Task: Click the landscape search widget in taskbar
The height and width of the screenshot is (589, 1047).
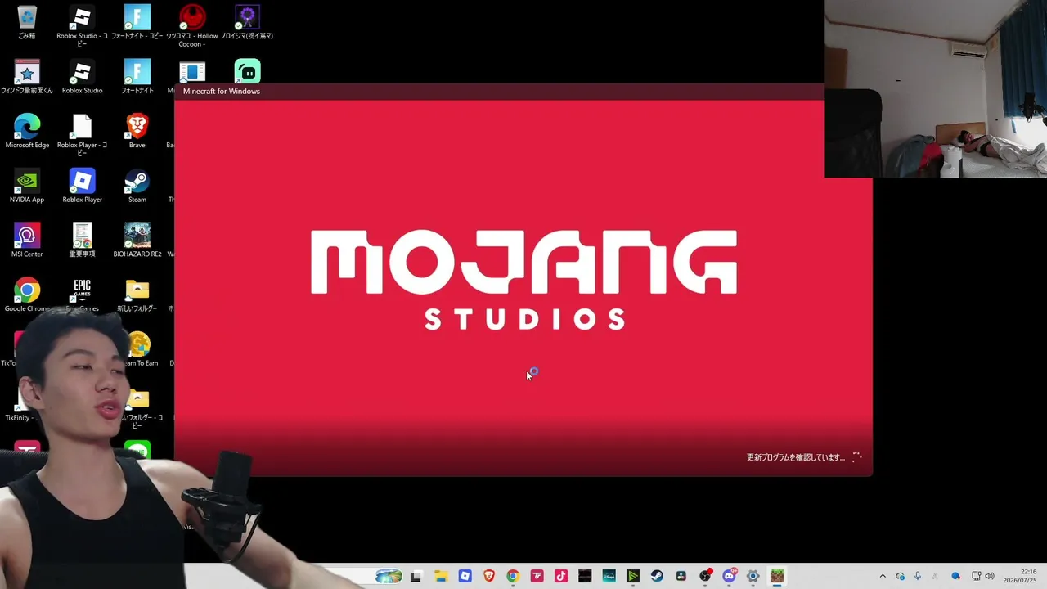Action: [x=389, y=576]
